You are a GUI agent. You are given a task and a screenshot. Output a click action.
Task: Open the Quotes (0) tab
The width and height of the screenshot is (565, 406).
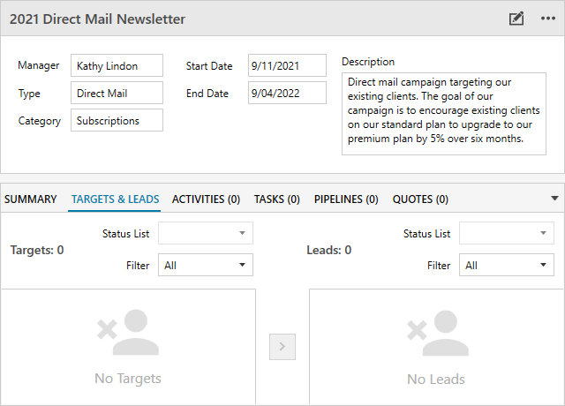(420, 199)
